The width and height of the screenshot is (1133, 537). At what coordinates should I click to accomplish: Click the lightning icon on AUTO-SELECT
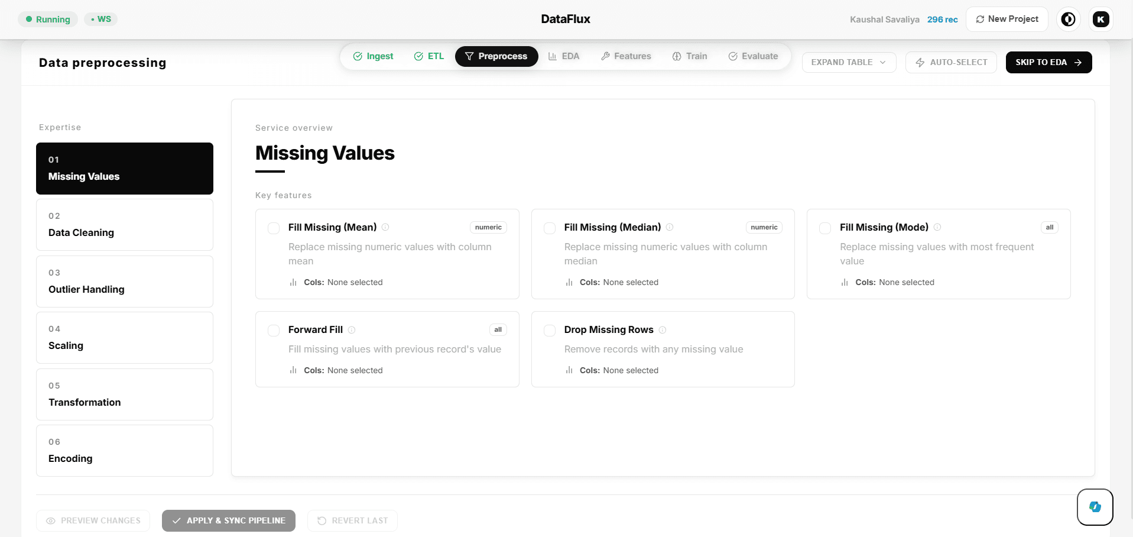pos(919,62)
